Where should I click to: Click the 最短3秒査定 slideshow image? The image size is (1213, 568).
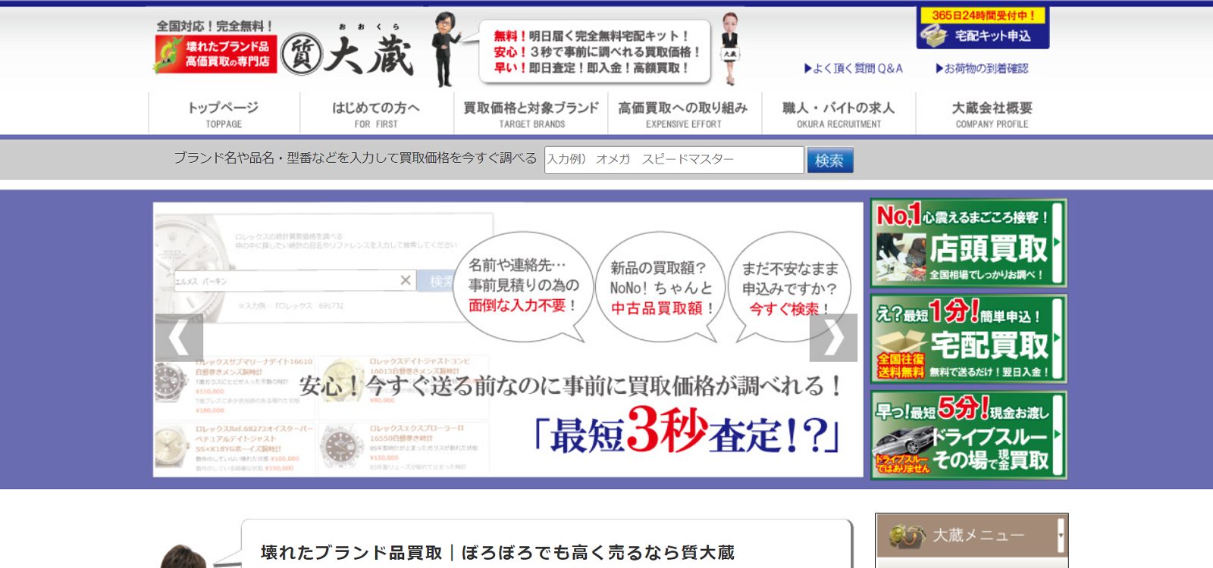point(508,339)
